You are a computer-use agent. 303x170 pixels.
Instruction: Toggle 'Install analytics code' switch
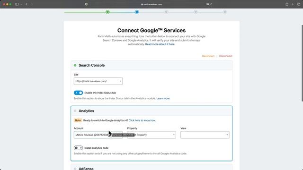(x=78, y=148)
